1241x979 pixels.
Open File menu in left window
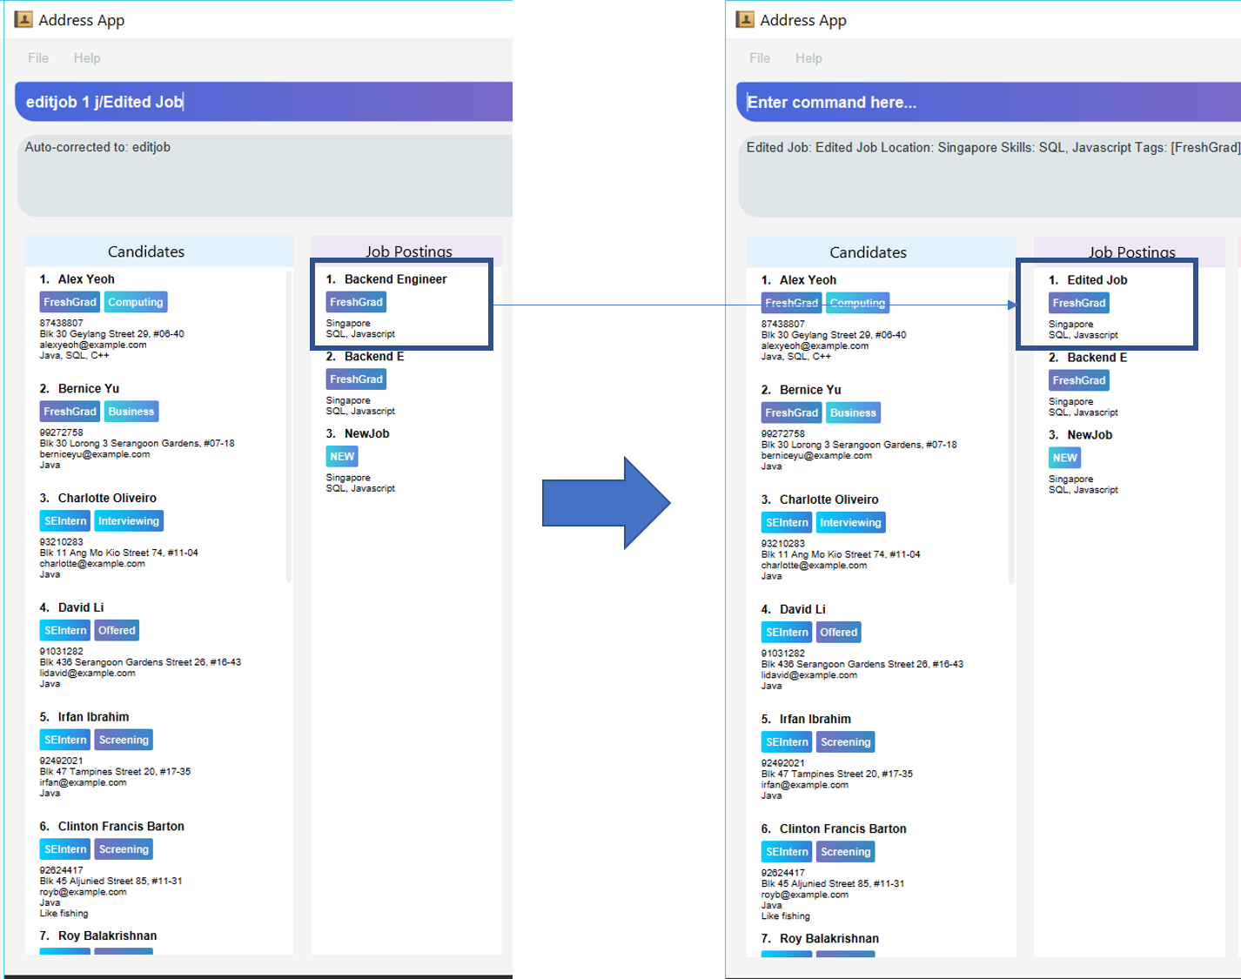coord(38,57)
